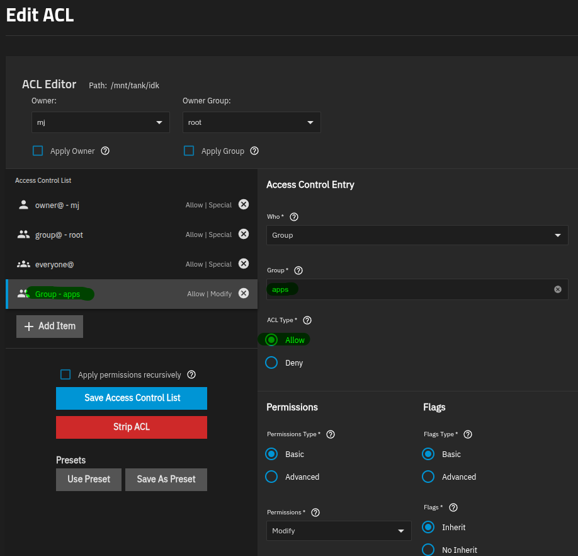Remove the owner@ - mj ACL entry

[x=244, y=204]
